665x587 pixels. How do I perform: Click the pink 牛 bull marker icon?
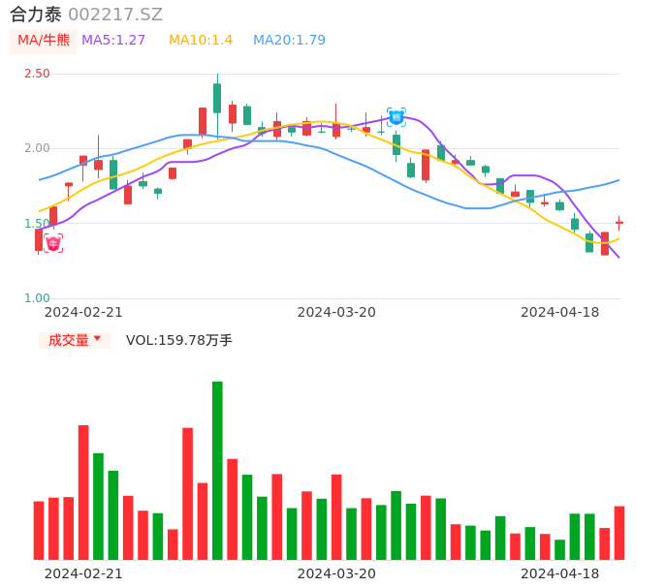53,243
